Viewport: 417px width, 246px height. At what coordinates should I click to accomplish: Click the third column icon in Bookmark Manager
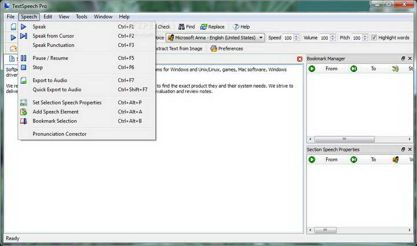click(396, 69)
